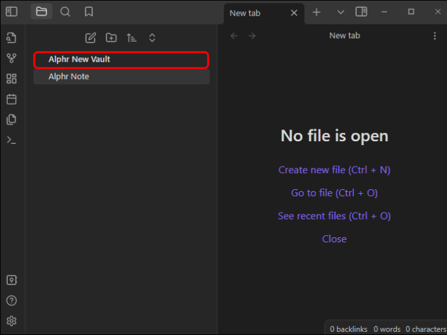
Task: Change sort order icon
Action: click(x=132, y=38)
